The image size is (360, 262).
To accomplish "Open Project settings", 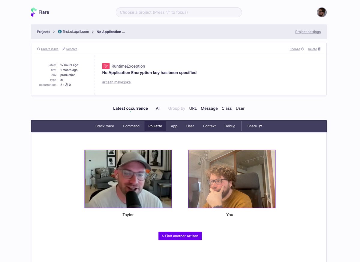I will coord(308,32).
